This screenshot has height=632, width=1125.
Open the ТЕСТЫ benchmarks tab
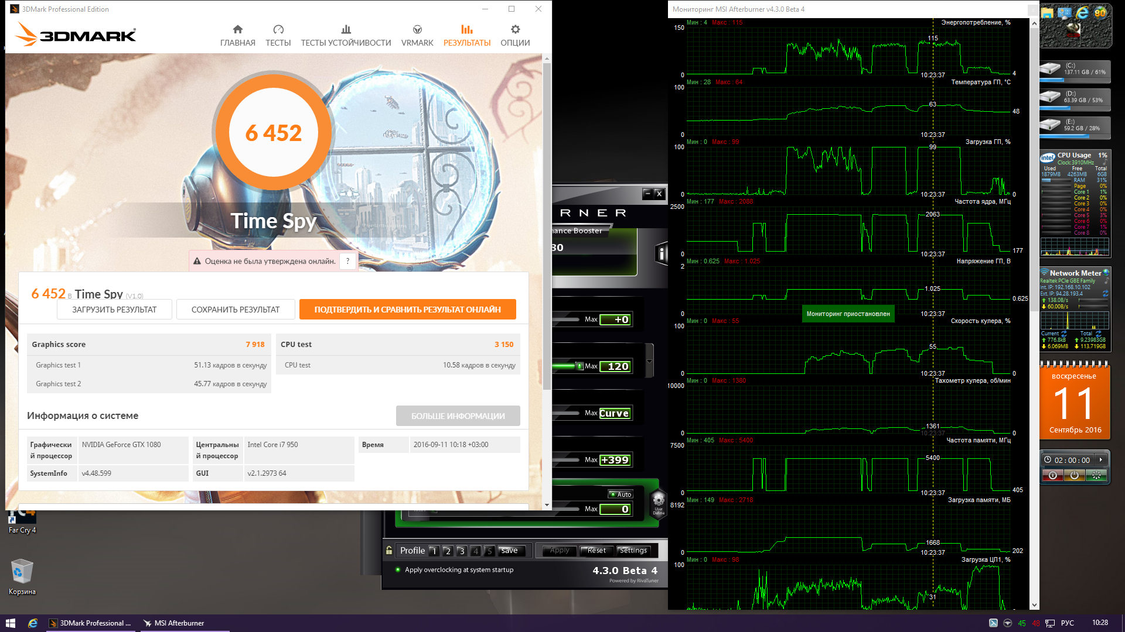278,36
